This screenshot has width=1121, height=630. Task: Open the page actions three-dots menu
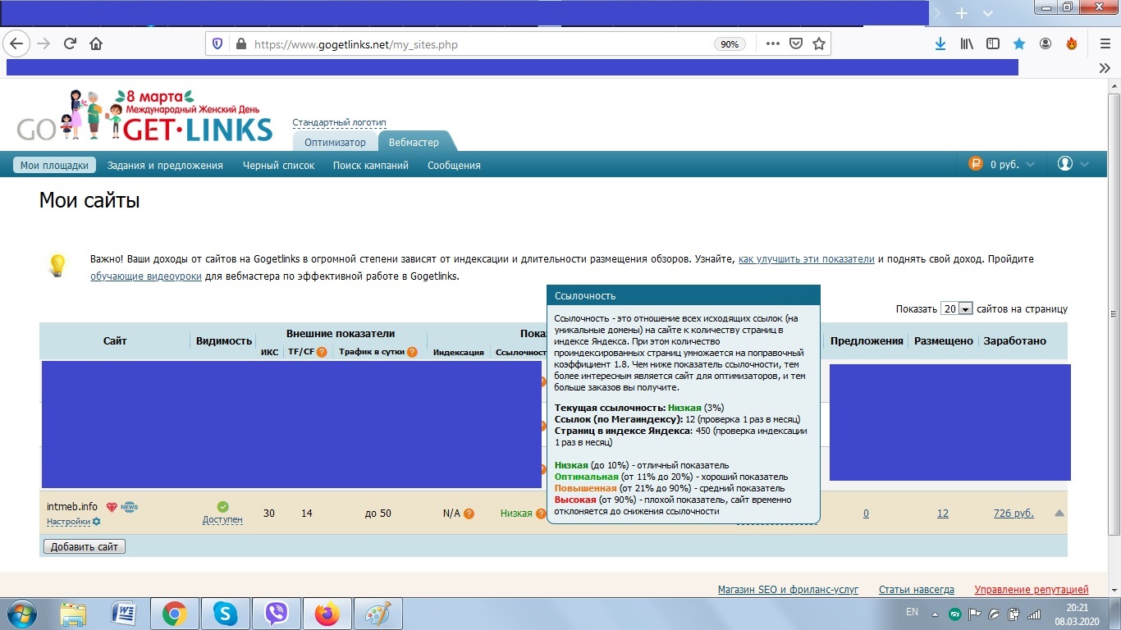[x=772, y=43]
